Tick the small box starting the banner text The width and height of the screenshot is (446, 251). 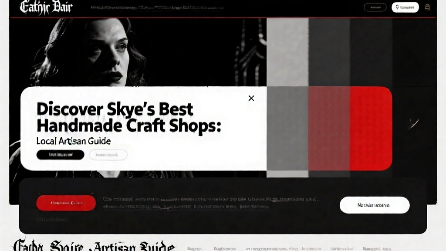pos(105,199)
